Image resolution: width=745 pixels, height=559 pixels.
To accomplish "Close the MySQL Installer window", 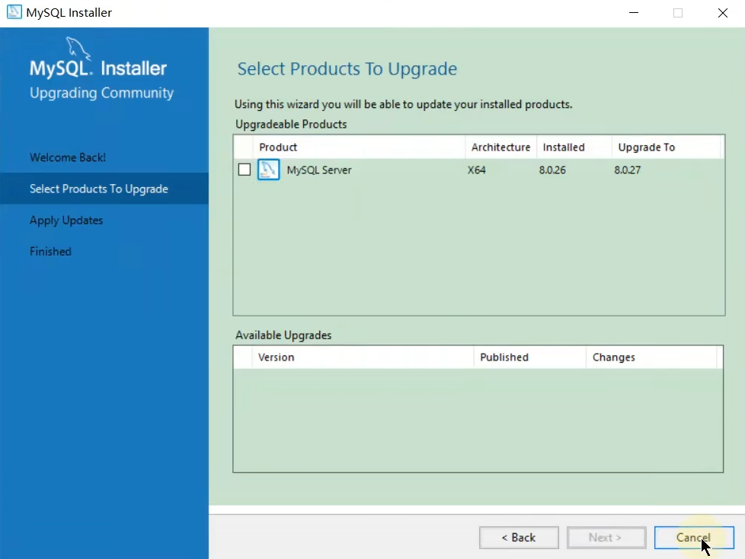I will (723, 13).
